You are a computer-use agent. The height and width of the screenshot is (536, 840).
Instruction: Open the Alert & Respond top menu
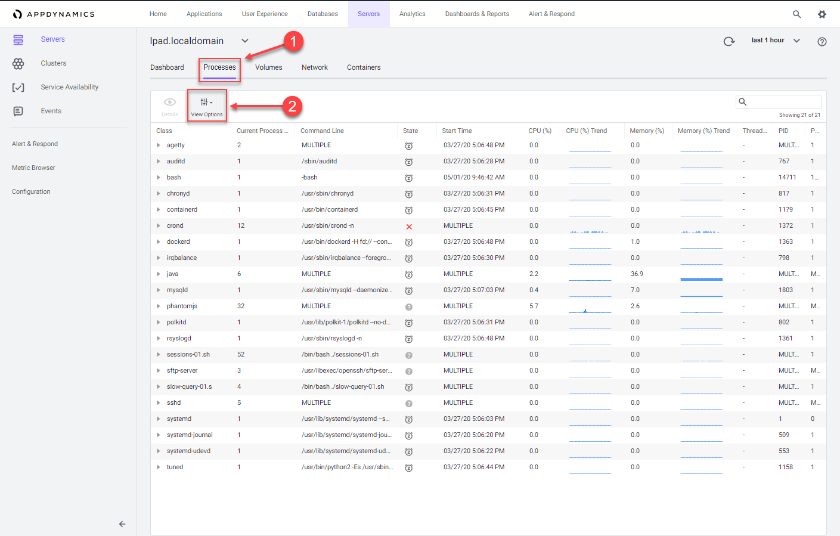(551, 14)
